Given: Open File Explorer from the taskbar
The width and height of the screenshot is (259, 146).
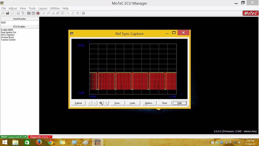Looking at the screenshot, I should click(x=15, y=142).
